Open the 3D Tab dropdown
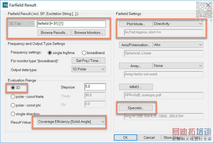 click(21, 24)
